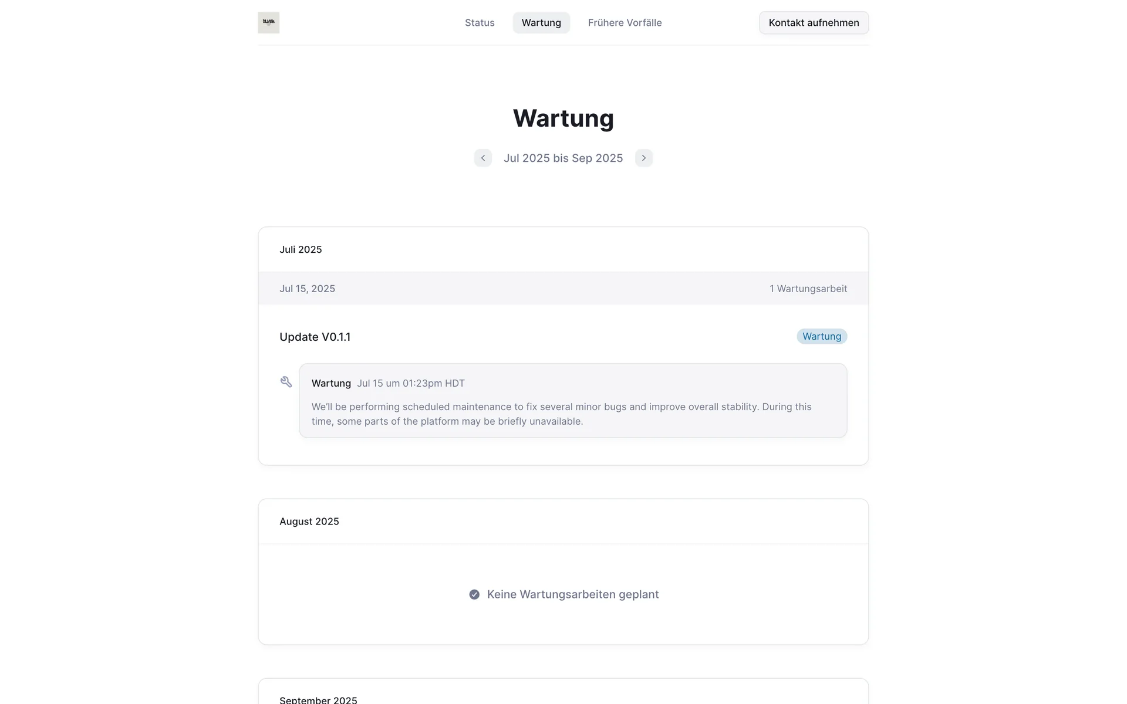This screenshot has width=1127, height=704.
Task: Click the Jul 15, 2025 date row
Action: click(x=307, y=289)
